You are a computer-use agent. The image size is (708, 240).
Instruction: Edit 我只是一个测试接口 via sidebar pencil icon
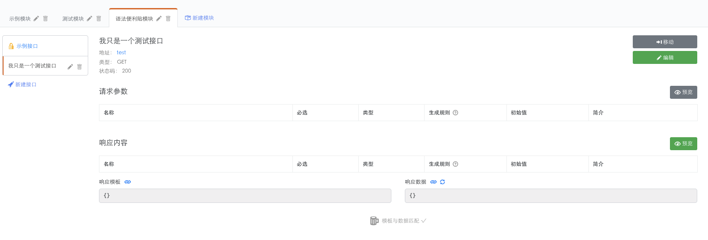tap(70, 67)
